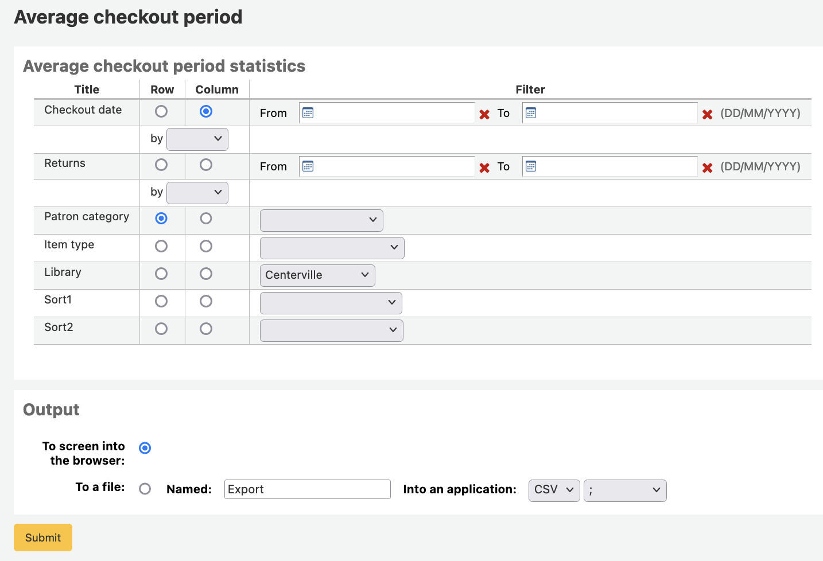Screen dimensions: 823x561
Task: Open the semicolon delimiter dropdown
Action: tap(625, 490)
